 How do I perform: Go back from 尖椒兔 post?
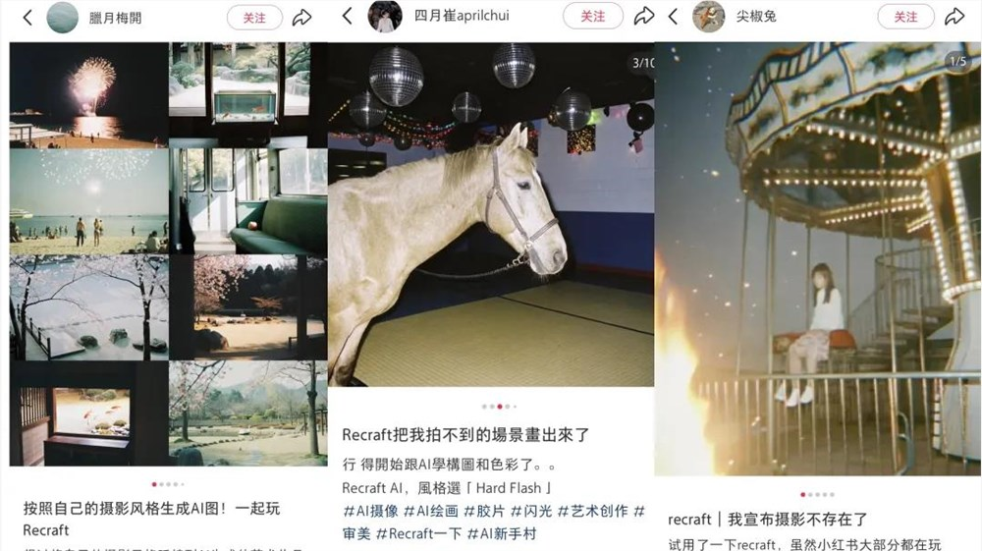pos(674,17)
